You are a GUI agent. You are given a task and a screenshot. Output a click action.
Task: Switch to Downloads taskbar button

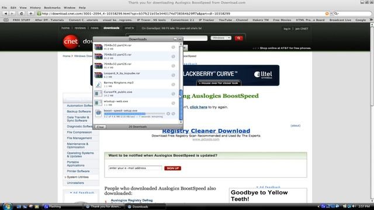pos(146,206)
